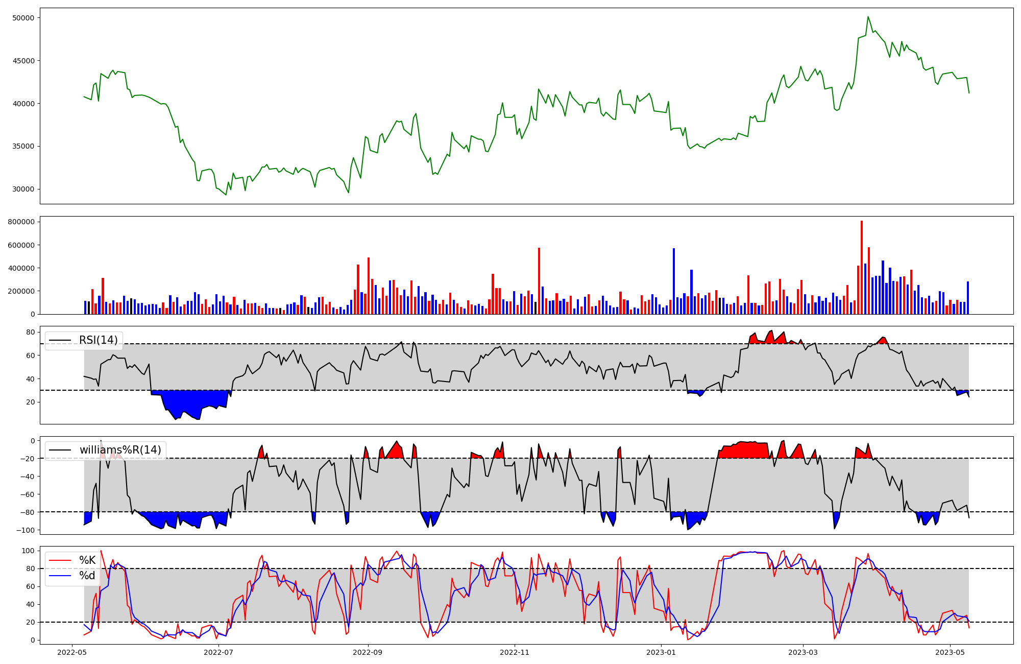Click the 2023-01 x-axis date label
This screenshot has height=664, width=1021.
pos(661,652)
